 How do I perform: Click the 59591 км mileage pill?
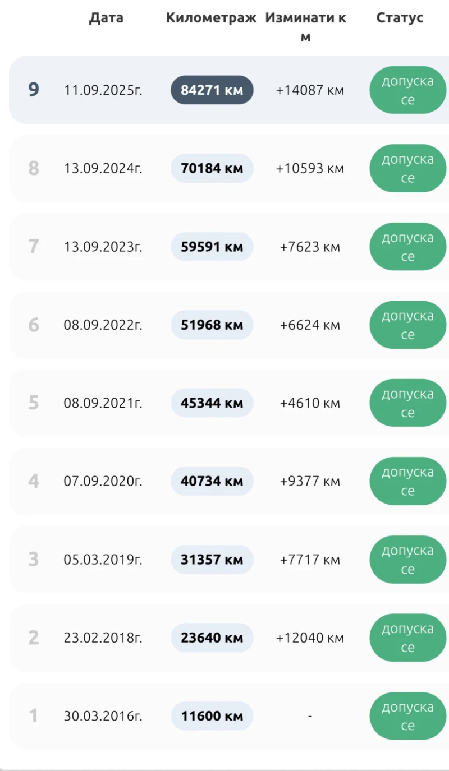212,247
